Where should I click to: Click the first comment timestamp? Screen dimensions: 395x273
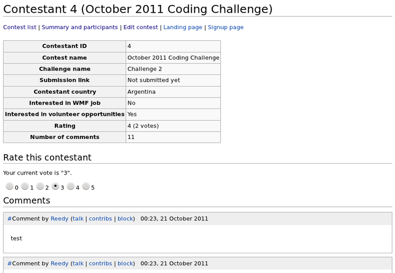point(174,219)
